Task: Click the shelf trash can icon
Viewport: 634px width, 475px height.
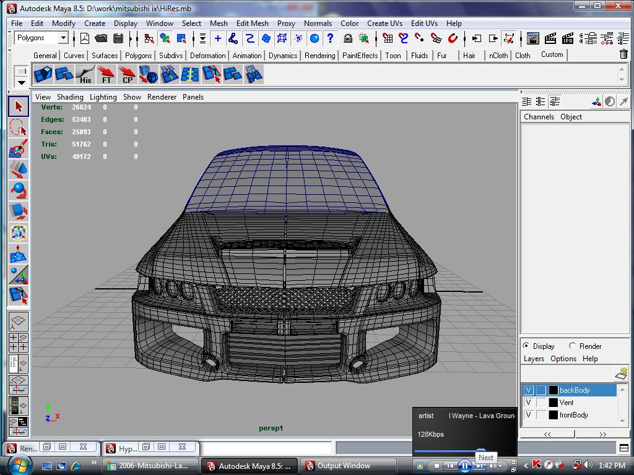Action: (x=623, y=54)
